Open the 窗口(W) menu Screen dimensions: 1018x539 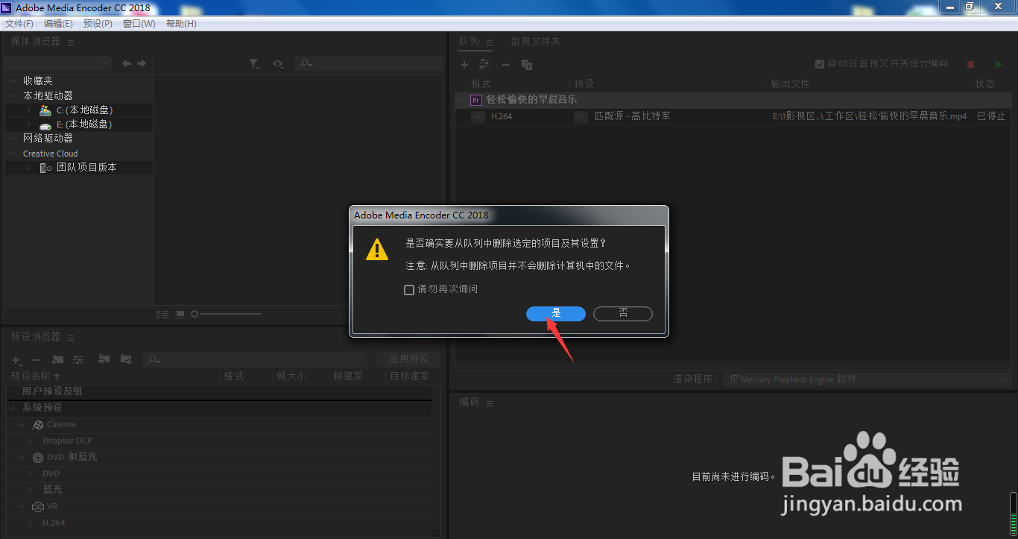click(139, 24)
